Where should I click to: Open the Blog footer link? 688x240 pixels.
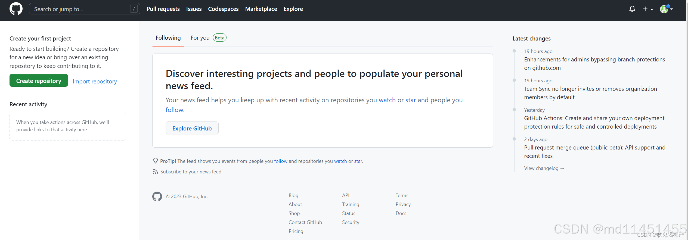click(293, 195)
